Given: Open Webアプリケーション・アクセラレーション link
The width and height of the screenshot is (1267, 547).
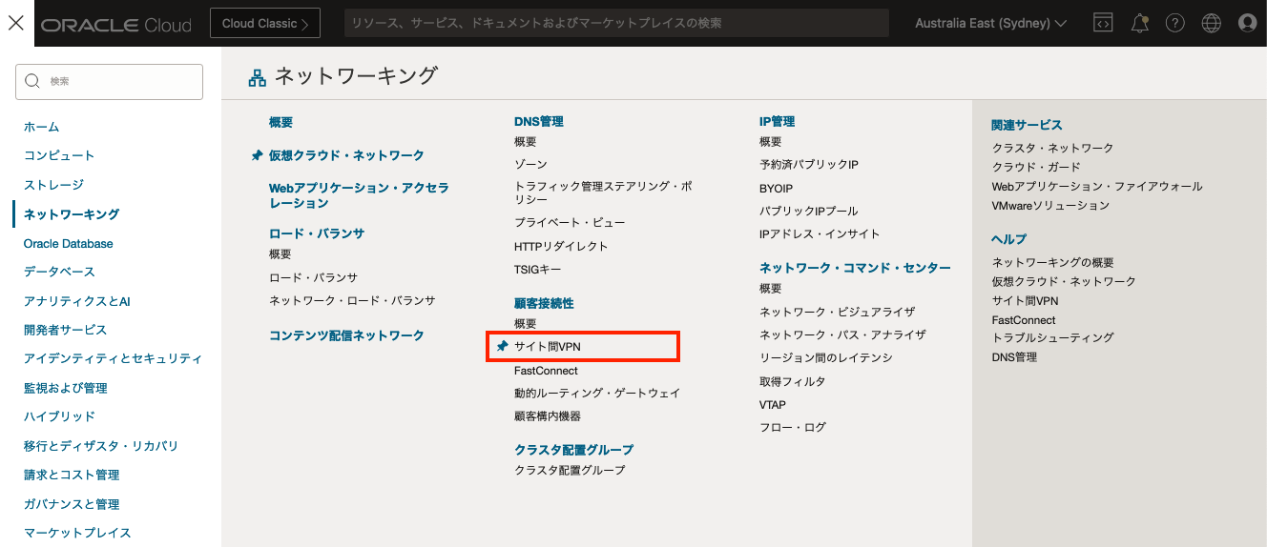Looking at the screenshot, I should pyautogui.click(x=359, y=195).
